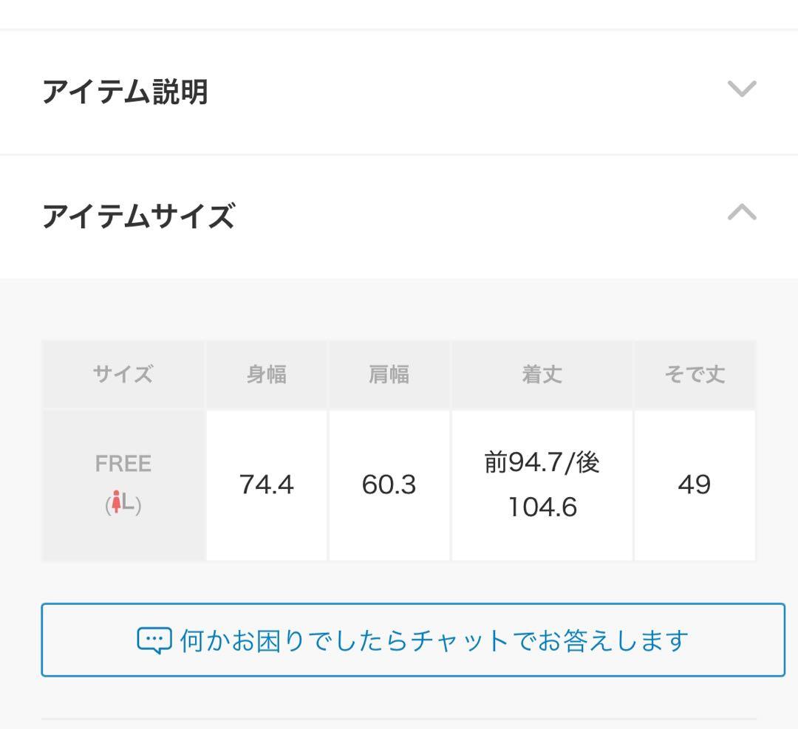Select the 74.4 body width value
The image size is (798, 729).
click(x=265, y=485)
